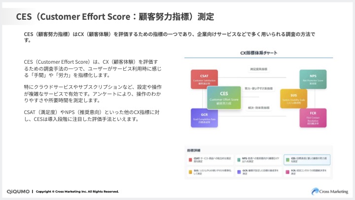Click the slide title CES（Customer Effort Score）測定

pyautogui.click(x=115, y=16)
